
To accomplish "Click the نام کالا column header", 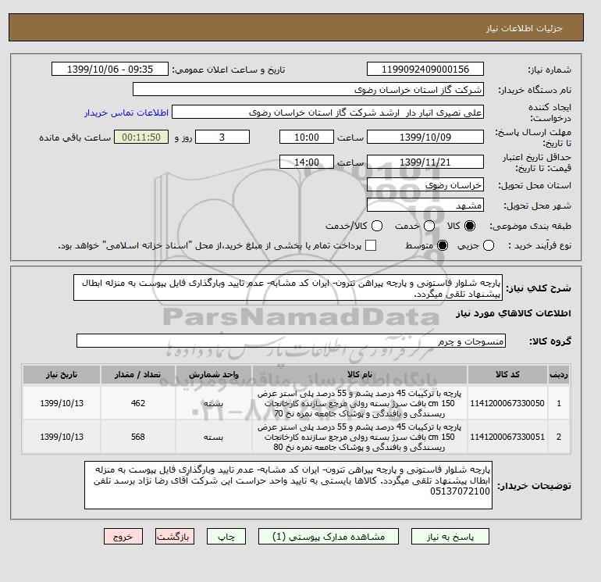I will tap(360, 374).
